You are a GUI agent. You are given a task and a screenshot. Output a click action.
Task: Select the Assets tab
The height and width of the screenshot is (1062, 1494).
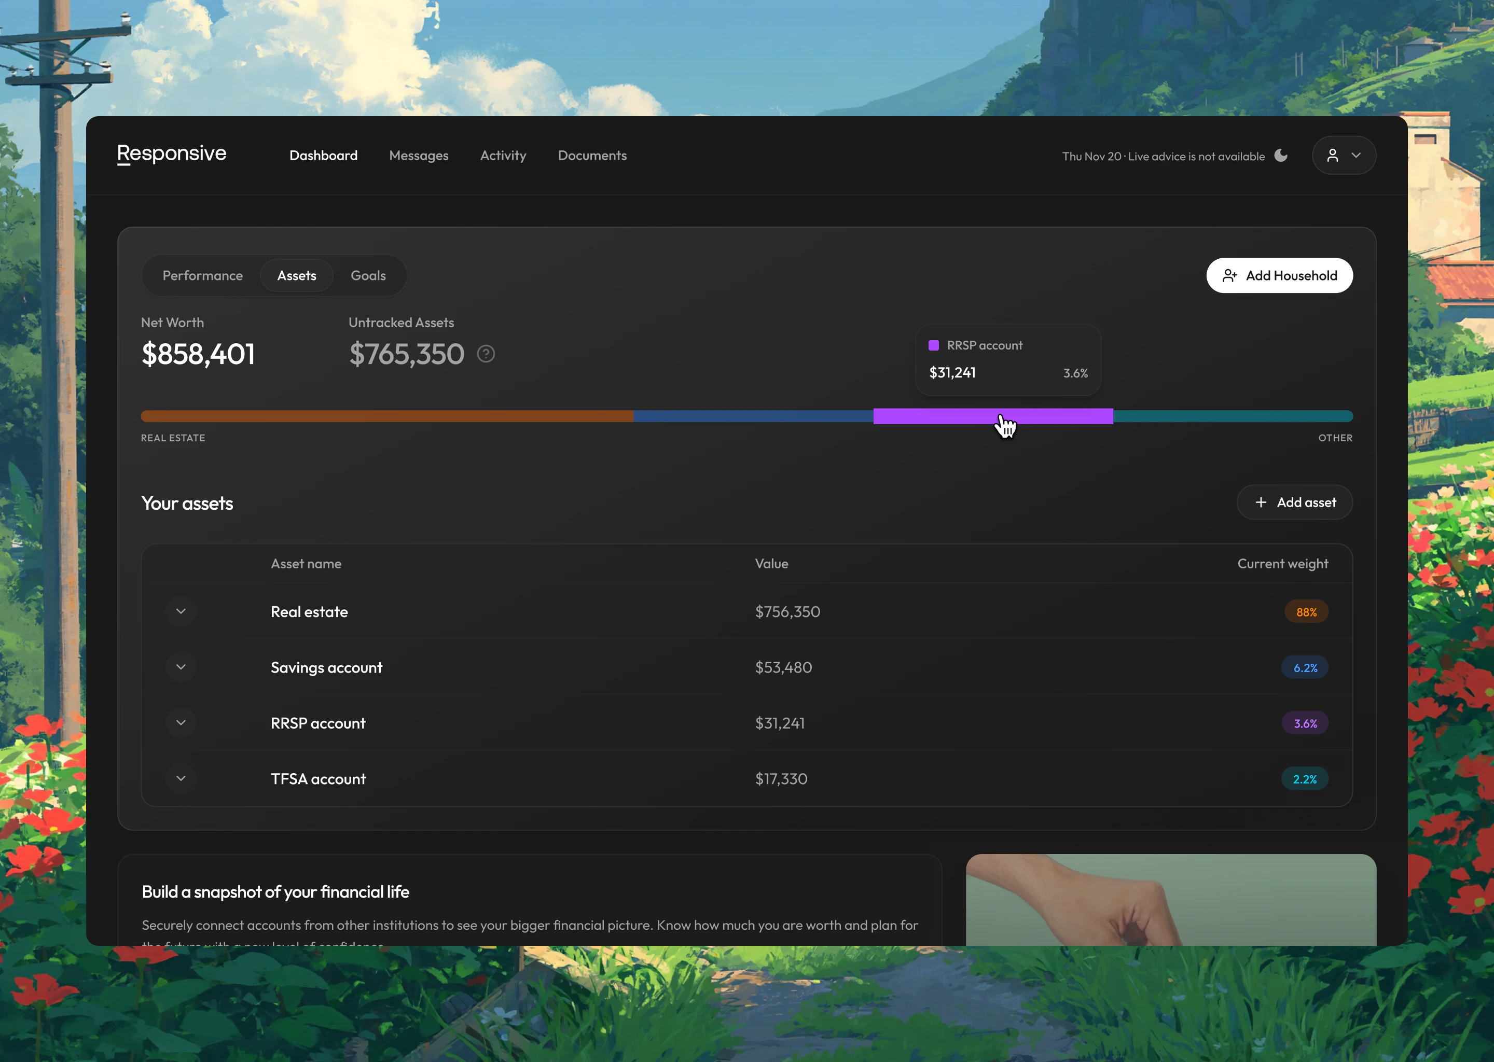[x=296, y=275]
